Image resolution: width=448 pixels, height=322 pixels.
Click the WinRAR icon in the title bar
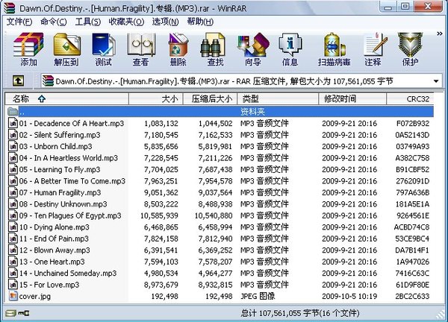pos(10,7)
